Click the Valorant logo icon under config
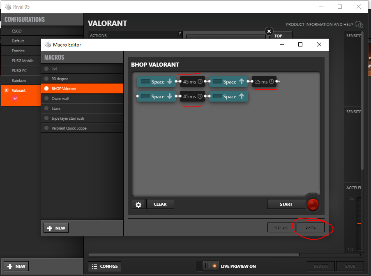This screenshot has width=371, height=276. 15,98
